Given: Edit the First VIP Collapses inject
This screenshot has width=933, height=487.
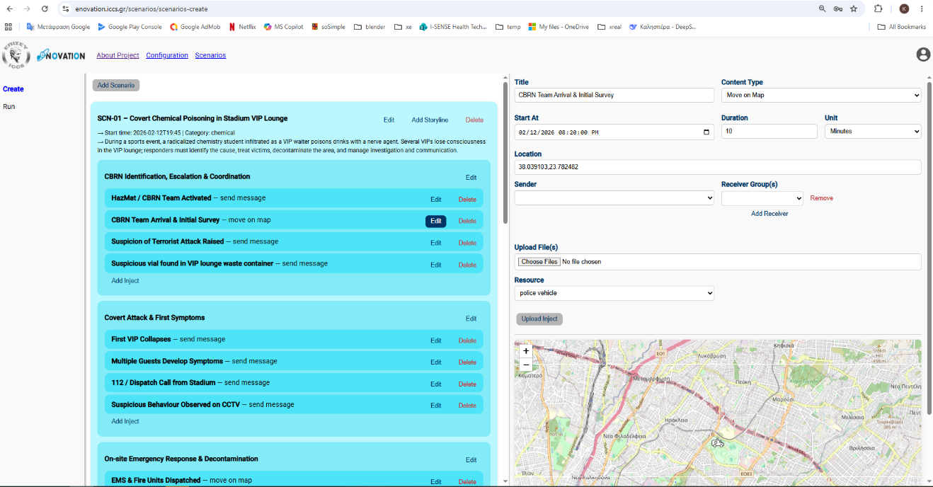Looking at the screenshot, I should click(x=436, y=340).
